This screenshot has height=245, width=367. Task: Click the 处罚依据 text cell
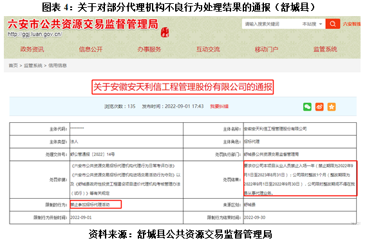(x=126, y=179)
